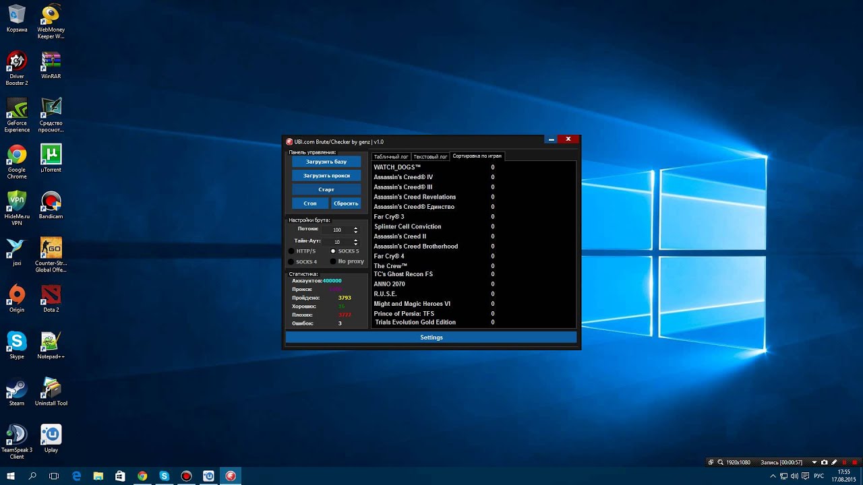The height and width of the screenshot is (485, 863).
Task: Select the Origin desktop icon
Action: pos(17,298)
